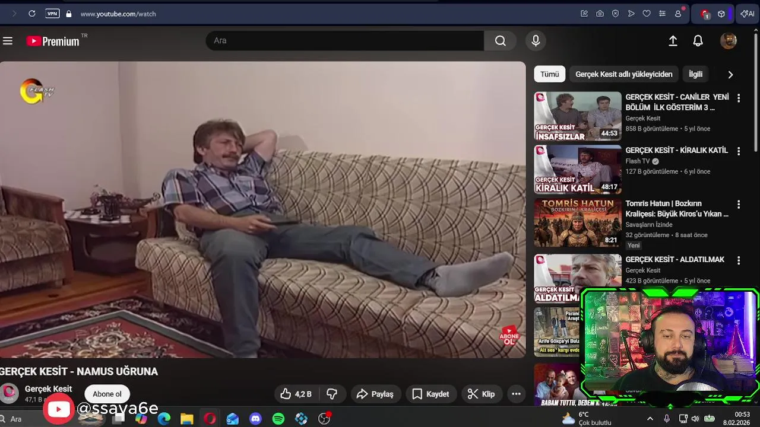
Task: Open 'Flash TV' channel name link
Action: (638, 161)
